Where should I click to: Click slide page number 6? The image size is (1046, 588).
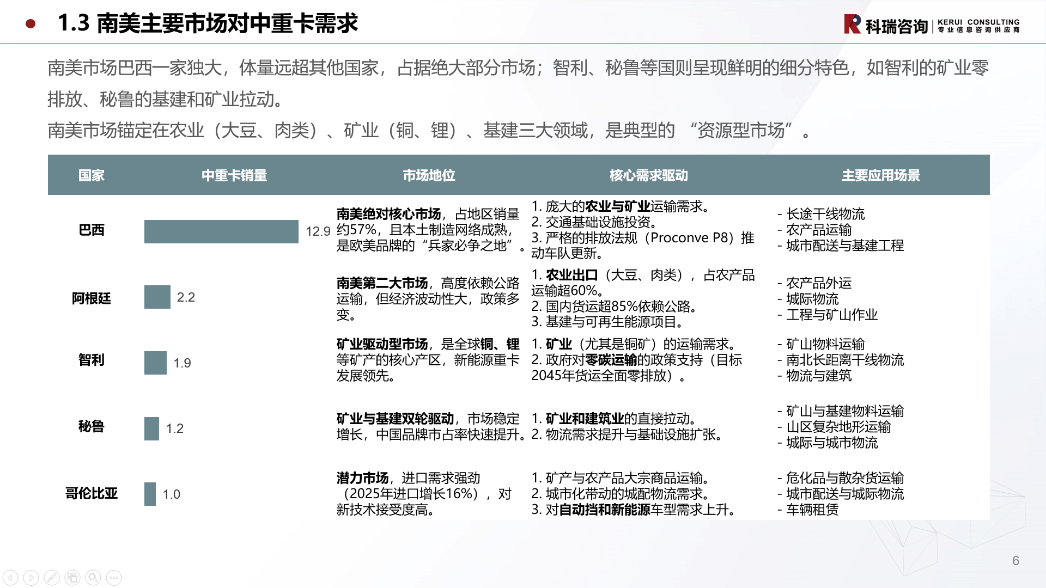point(1015,561)
